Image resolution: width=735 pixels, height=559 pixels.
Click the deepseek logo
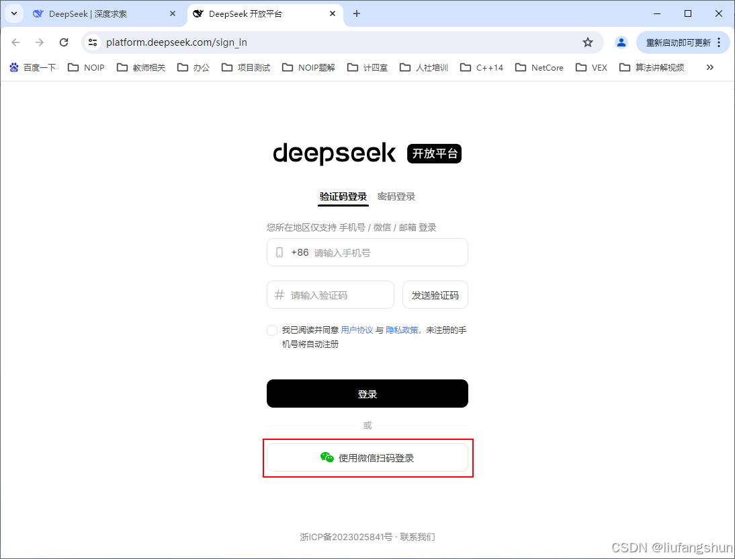334,153
